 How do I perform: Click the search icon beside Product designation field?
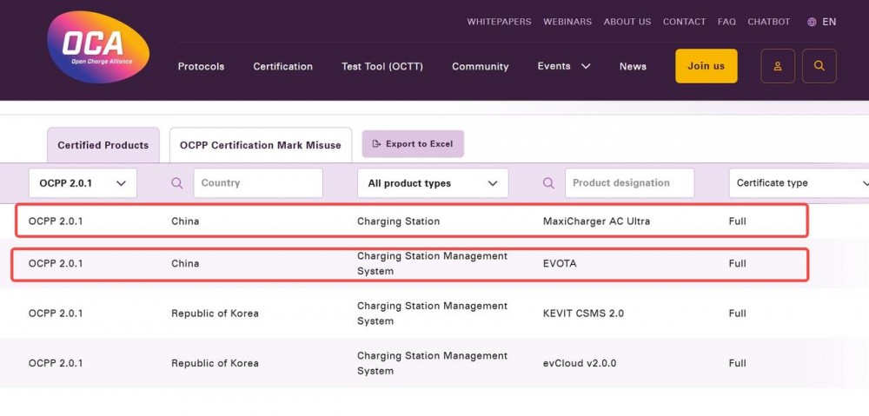(548, 183)
